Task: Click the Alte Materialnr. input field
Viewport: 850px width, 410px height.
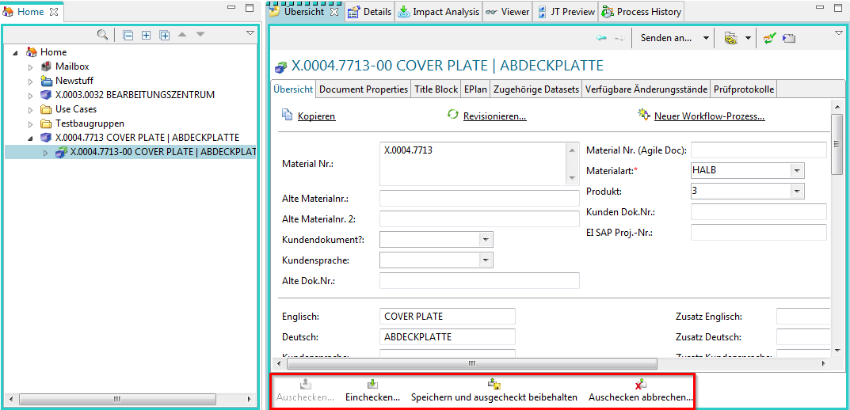Action: pos(479,198)
